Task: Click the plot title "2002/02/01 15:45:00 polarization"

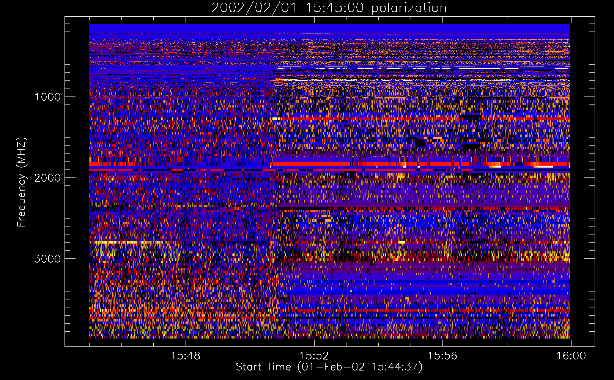Action: [x=329, y=8]
